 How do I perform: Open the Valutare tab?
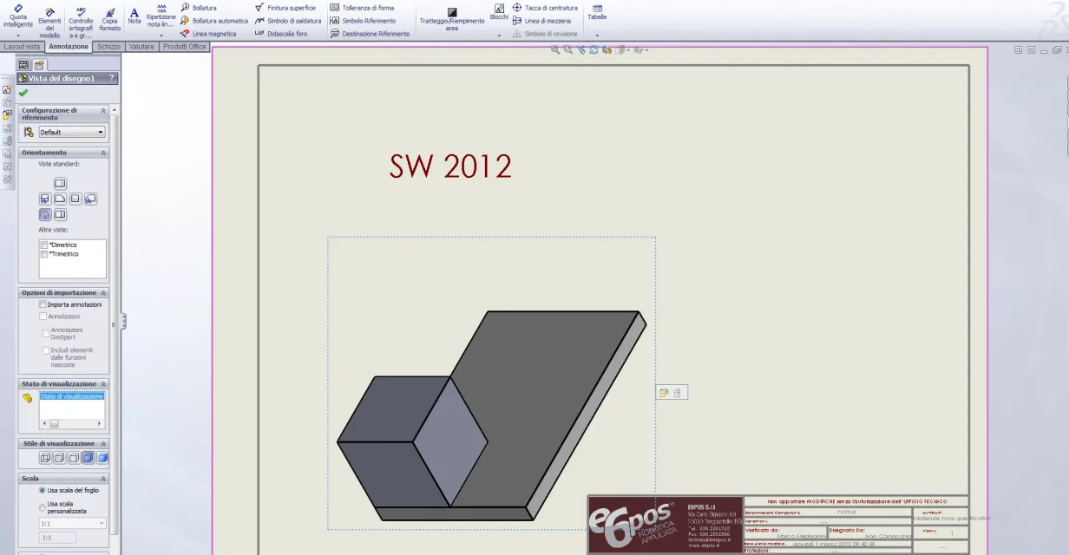pos(141,47)
